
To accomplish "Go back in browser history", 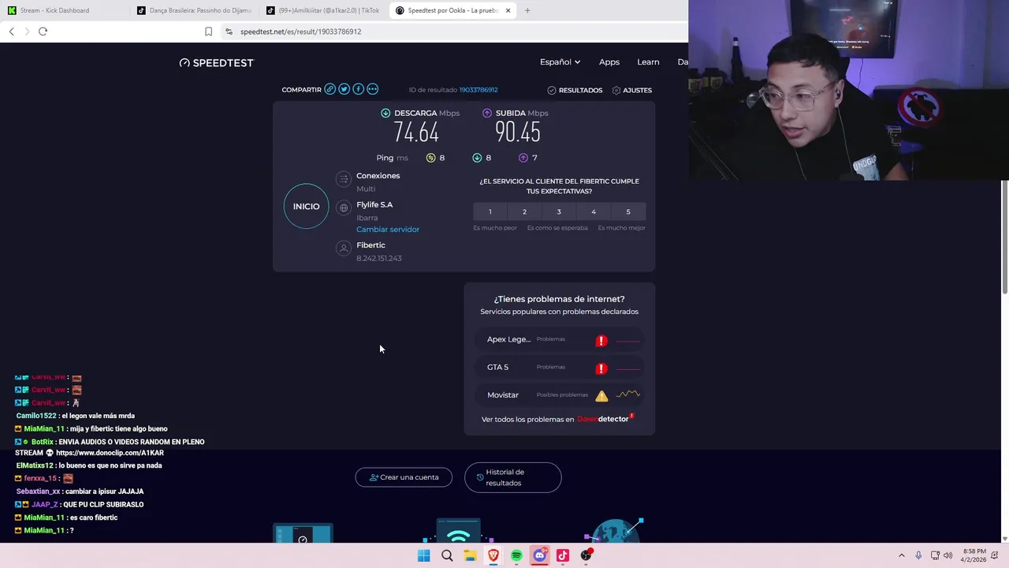I will click(11, 32).
